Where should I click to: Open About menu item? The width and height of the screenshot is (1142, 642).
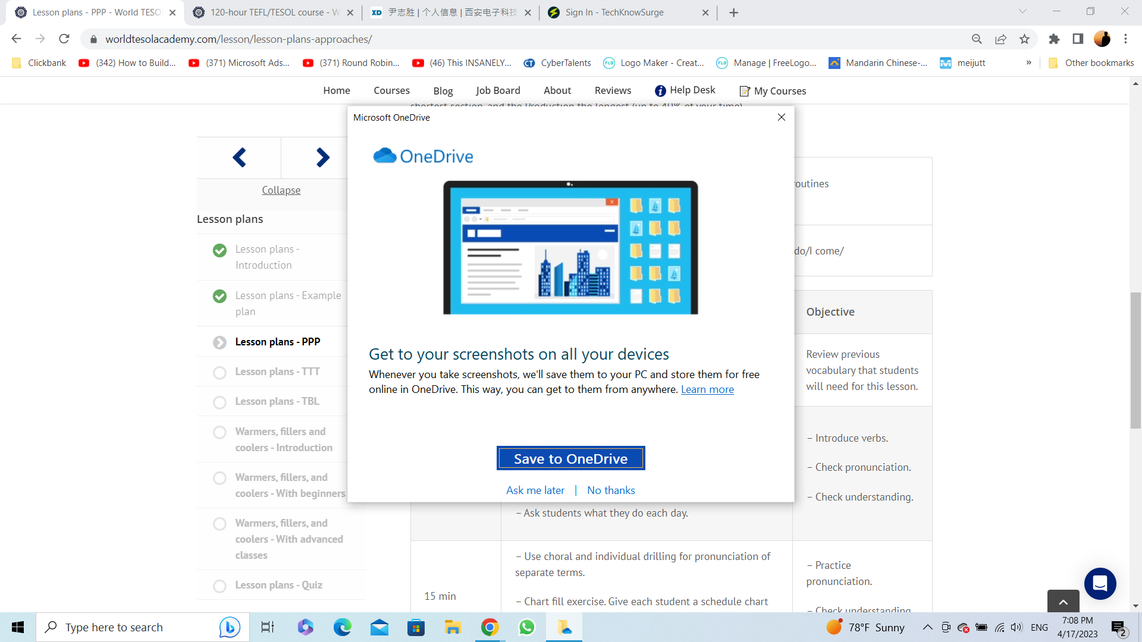(557, 90)
